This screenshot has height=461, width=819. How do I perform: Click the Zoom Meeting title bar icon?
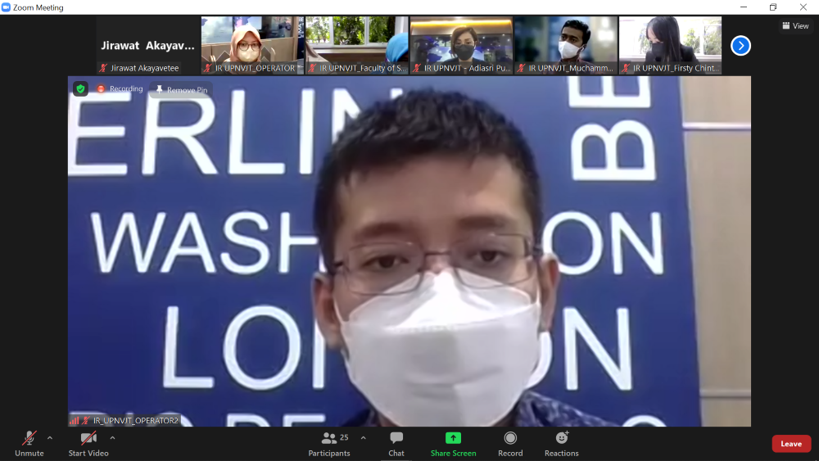(x=7, y=7)
